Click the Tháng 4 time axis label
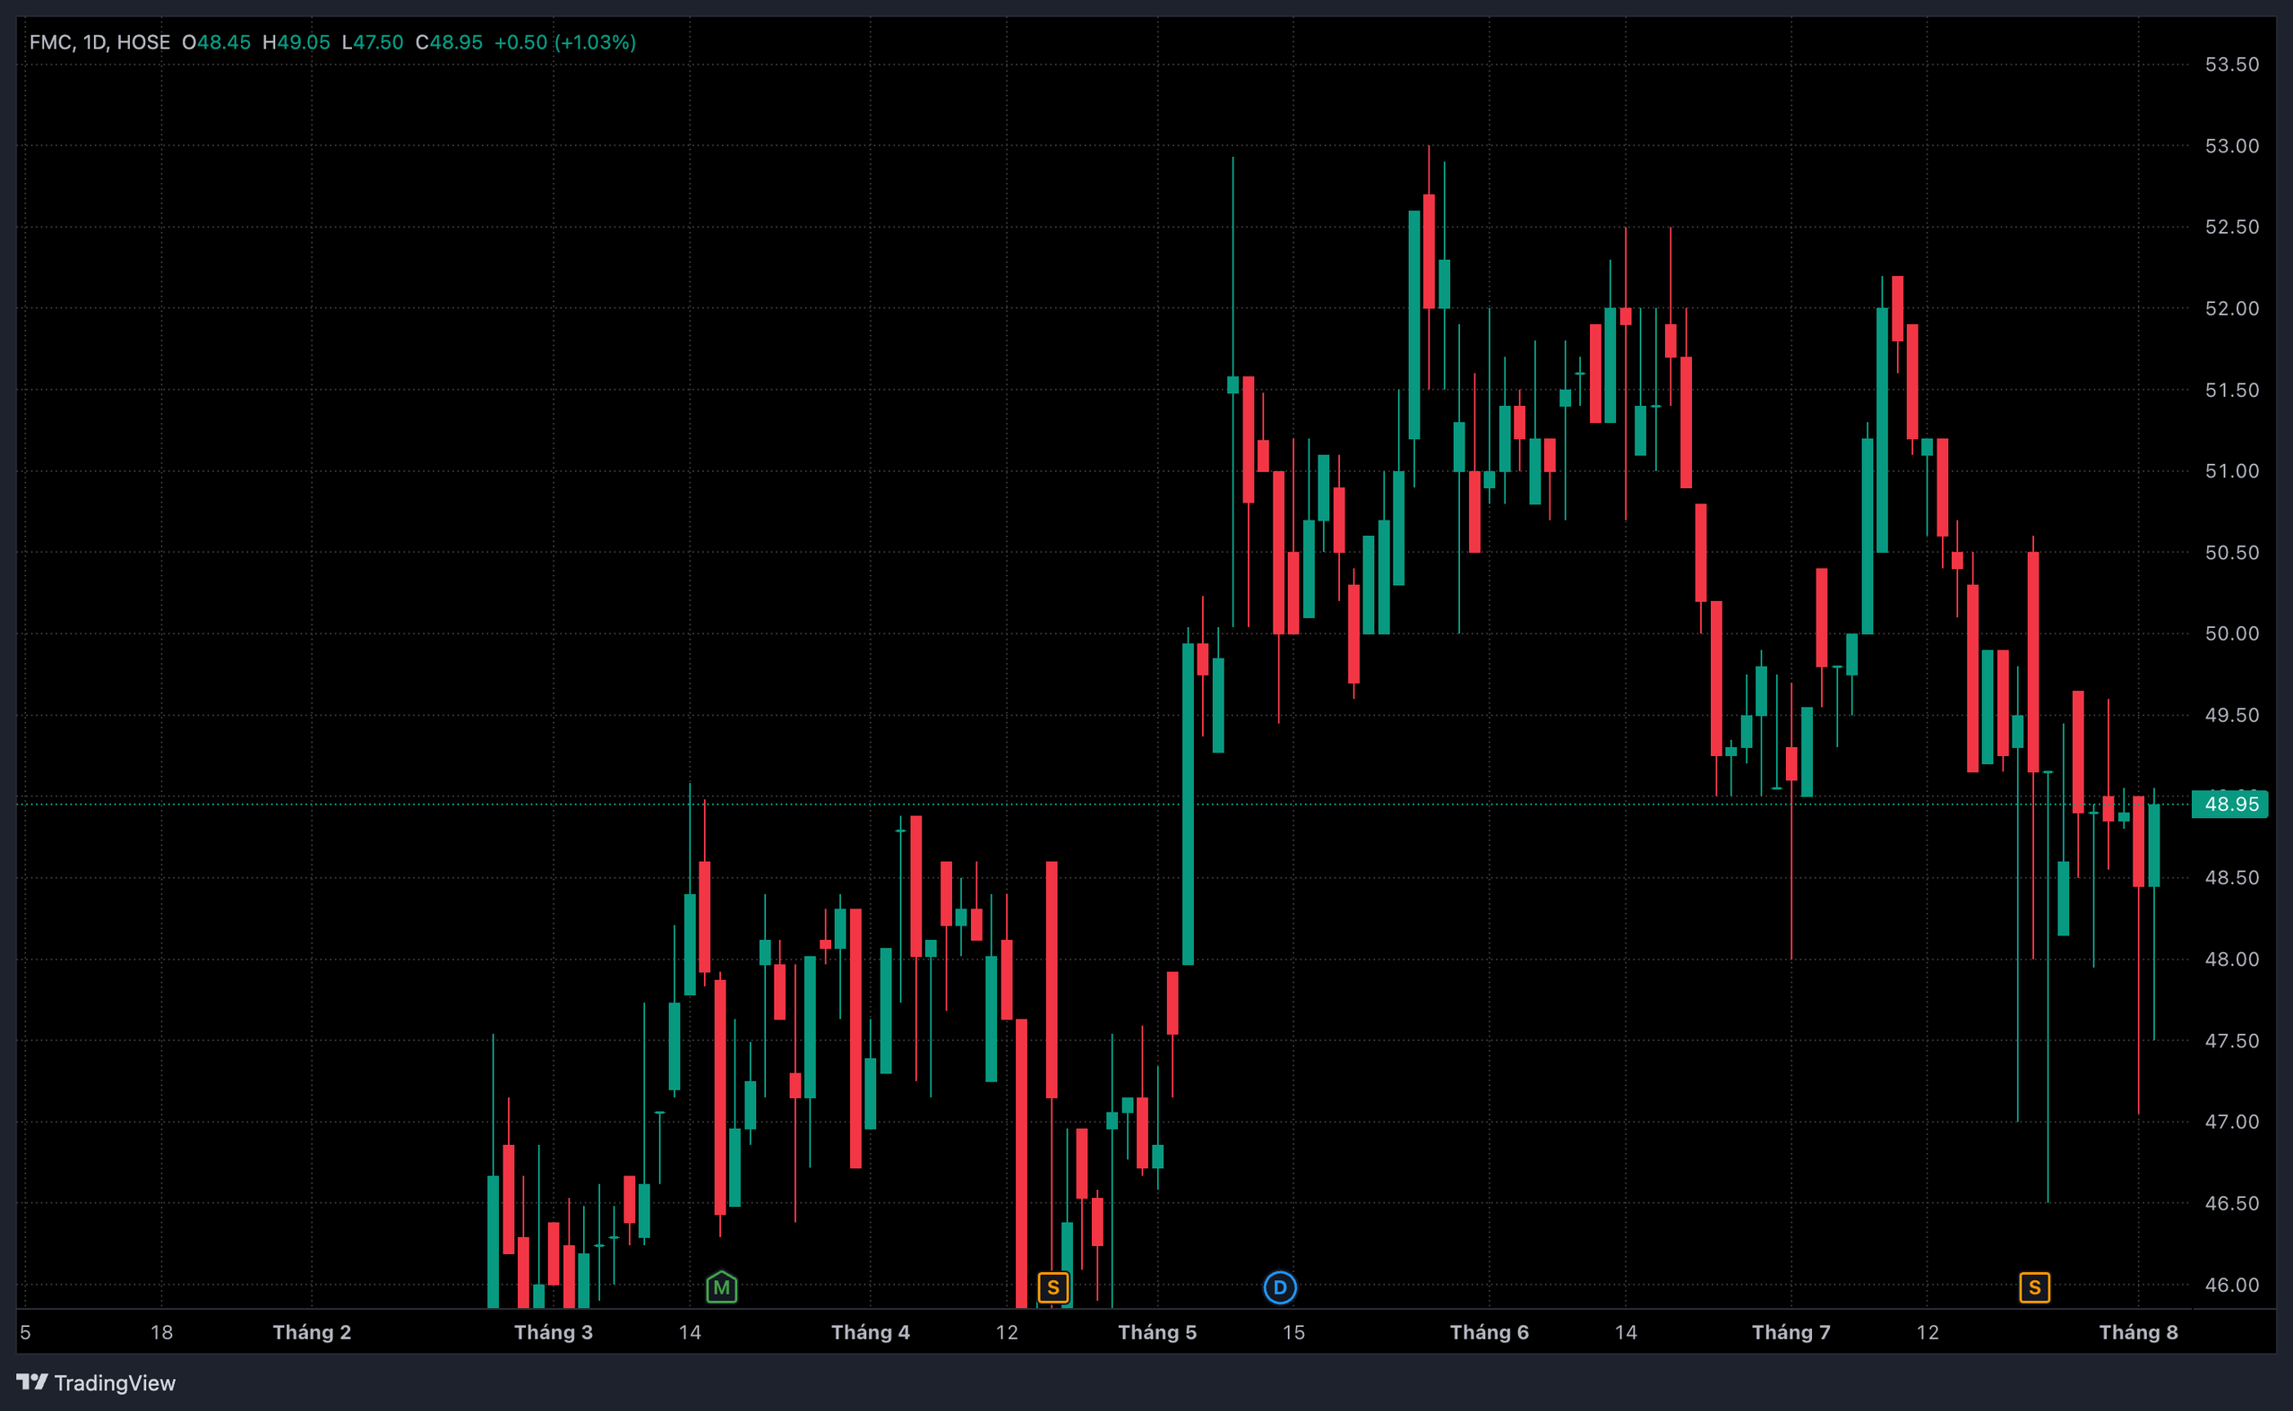Image resolution: width=2293 pixels, height=1411 pixels. tap(871, 1331)
